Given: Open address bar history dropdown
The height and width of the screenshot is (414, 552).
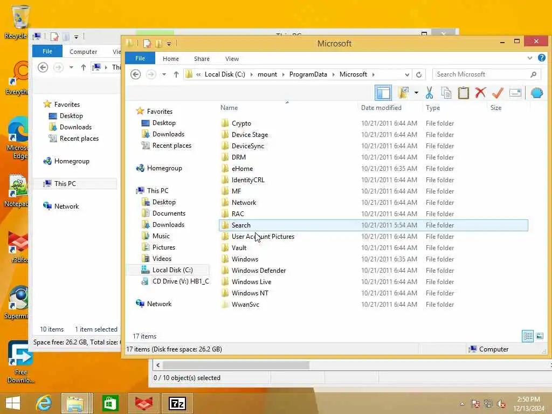Looking at the screenshot, I should click(x=407, y=74).
